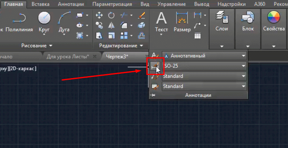Screen dimensions: 288x148
Task: Activate the Move tool
Action: pos(99,15)
